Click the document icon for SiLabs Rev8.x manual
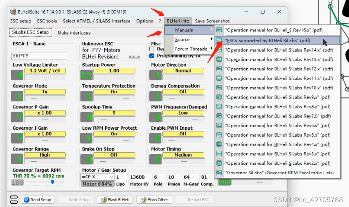Screen dimensions: 349x207 pos(219,107)
